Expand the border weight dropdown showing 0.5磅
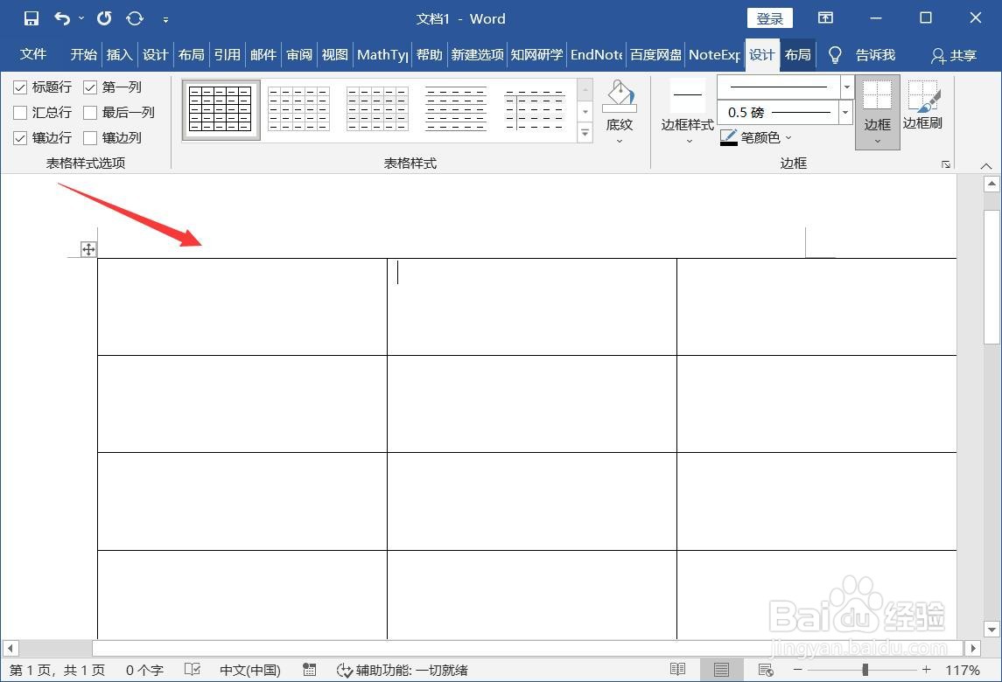The width and height of the screenshot is (1002, 682). coord(844,112)
